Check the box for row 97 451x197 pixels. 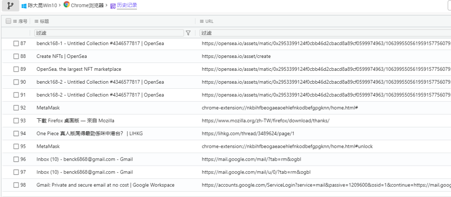[16, 172]
